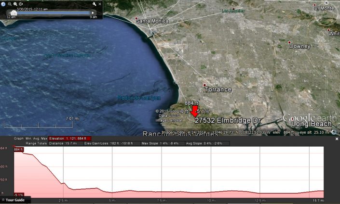Click the 884 ft map elevation label
Image resolution: width=340 pixels, height=204 pixels.
[191, 103]
